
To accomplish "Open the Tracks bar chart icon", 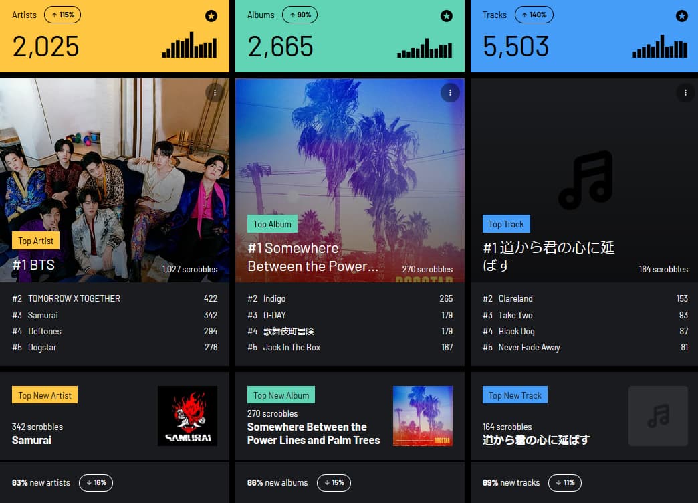I will (660, 46).
